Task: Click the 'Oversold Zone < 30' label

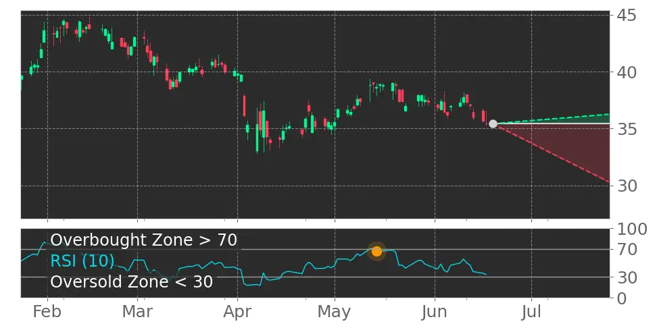Action: coord(132,281)
